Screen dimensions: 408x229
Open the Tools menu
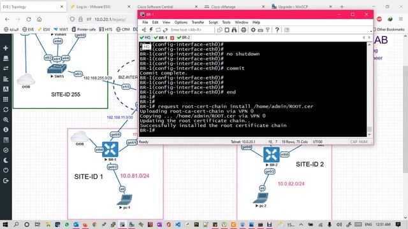226,22
